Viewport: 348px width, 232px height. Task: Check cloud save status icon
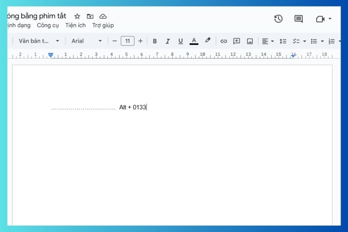coord(103,17)
